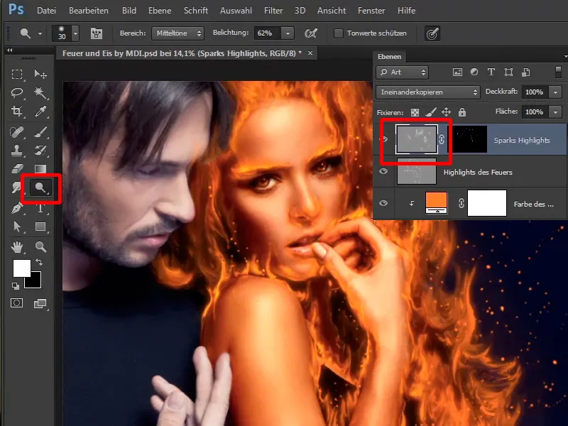The height and width of the screenshot is (426, 568).
Task: Collapse the tools panel double arrow
Action: [9, 50]
